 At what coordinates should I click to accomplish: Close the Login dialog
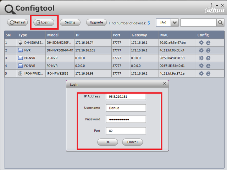click(x=165, y=84)
